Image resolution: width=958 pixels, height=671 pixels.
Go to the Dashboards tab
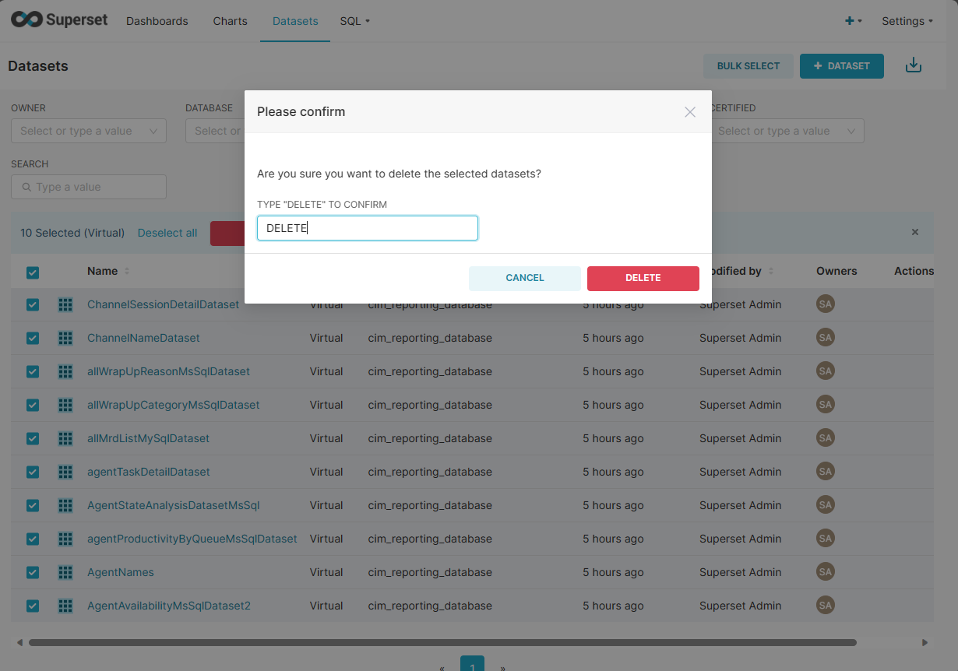coord(157,21)
